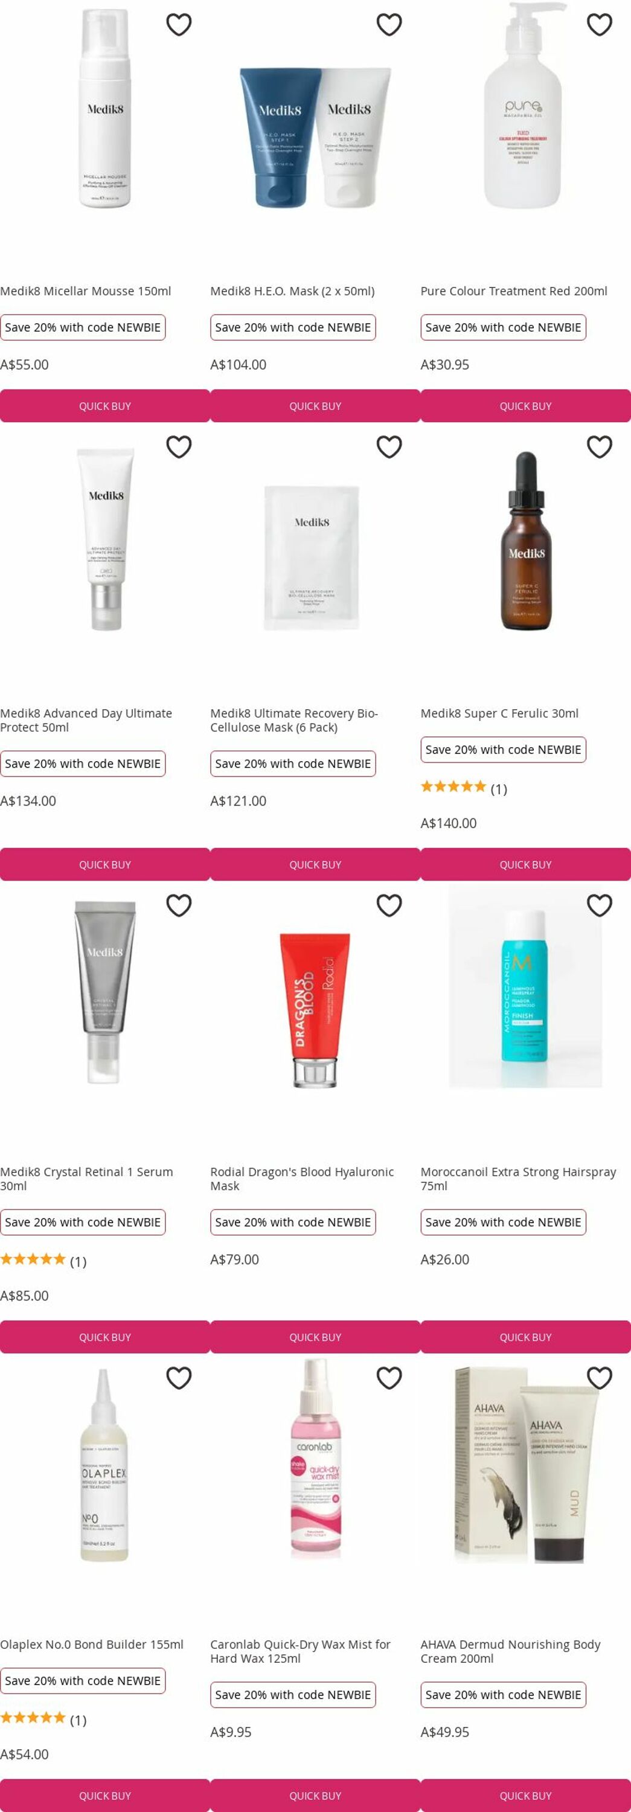
Task: Heart icon for Medik8 Crystal Retinal 1
Action: coord(179,905)
